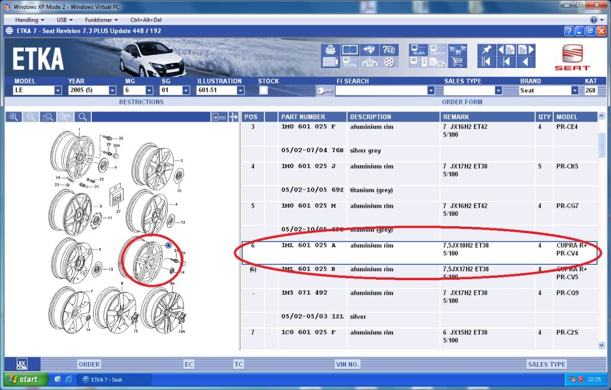Click the Virtual PC help icon
The image size is (611, 390).
pyautogui.click(x=595, y=20)
